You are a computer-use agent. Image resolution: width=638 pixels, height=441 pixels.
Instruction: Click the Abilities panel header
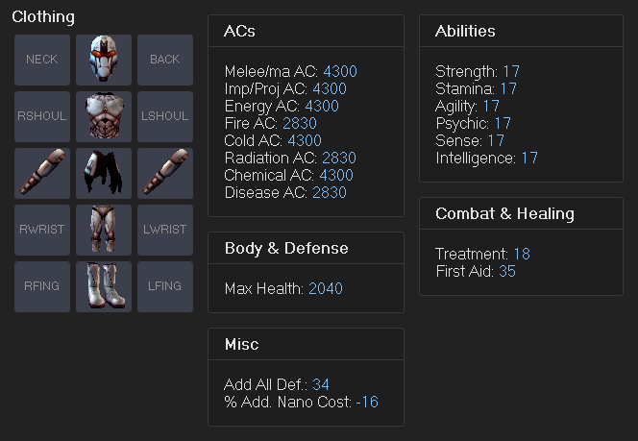[x=521, y=31]
